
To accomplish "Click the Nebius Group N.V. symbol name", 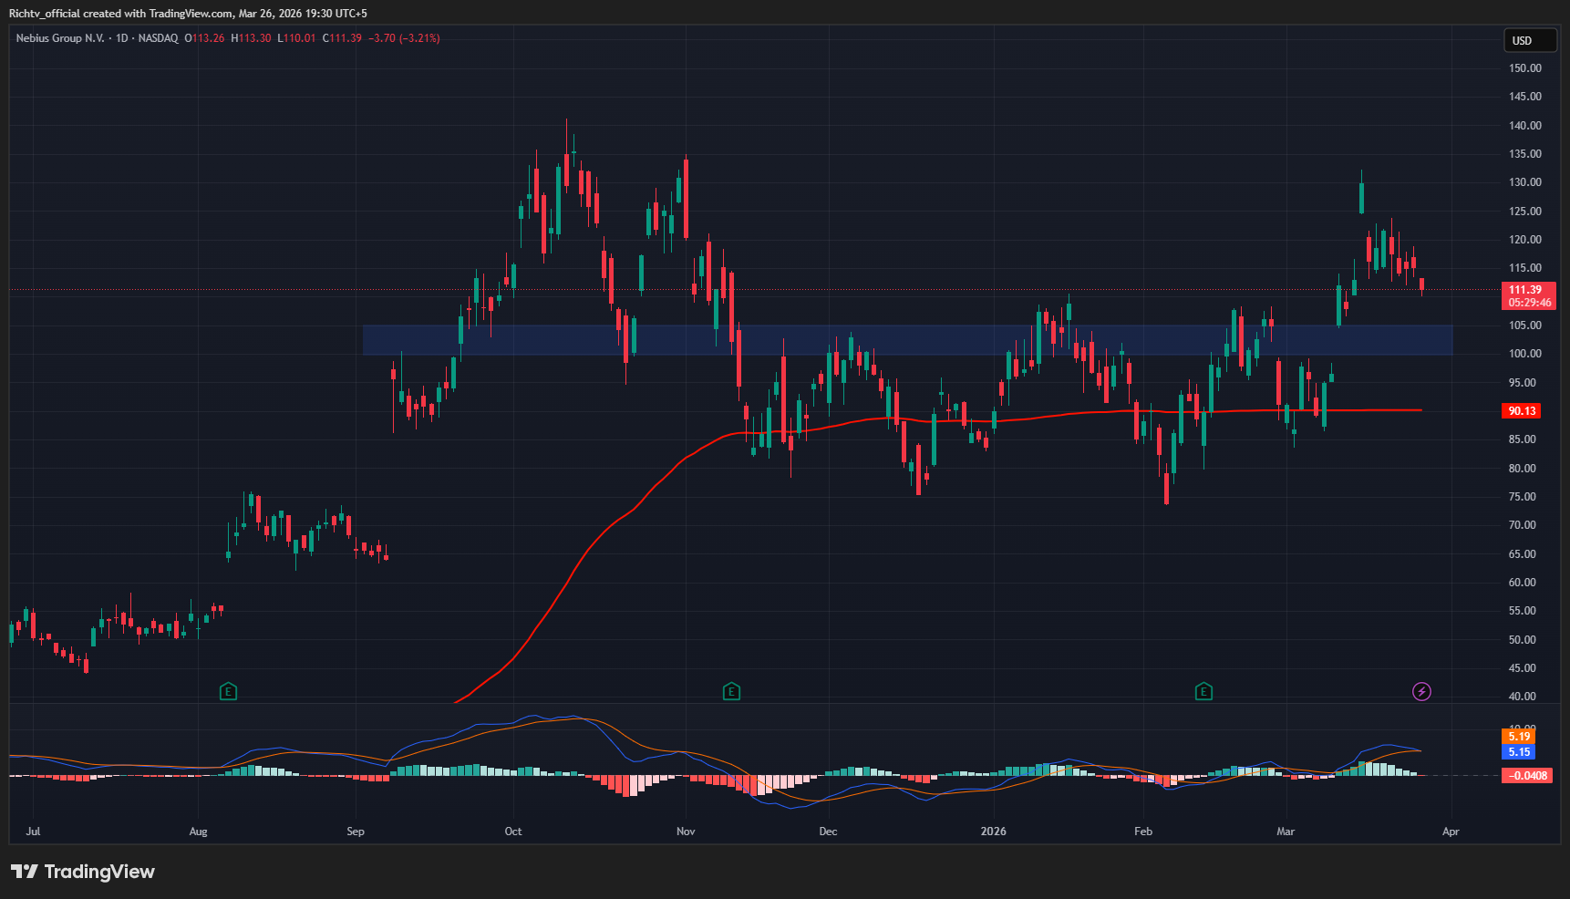I will [60, 38].
